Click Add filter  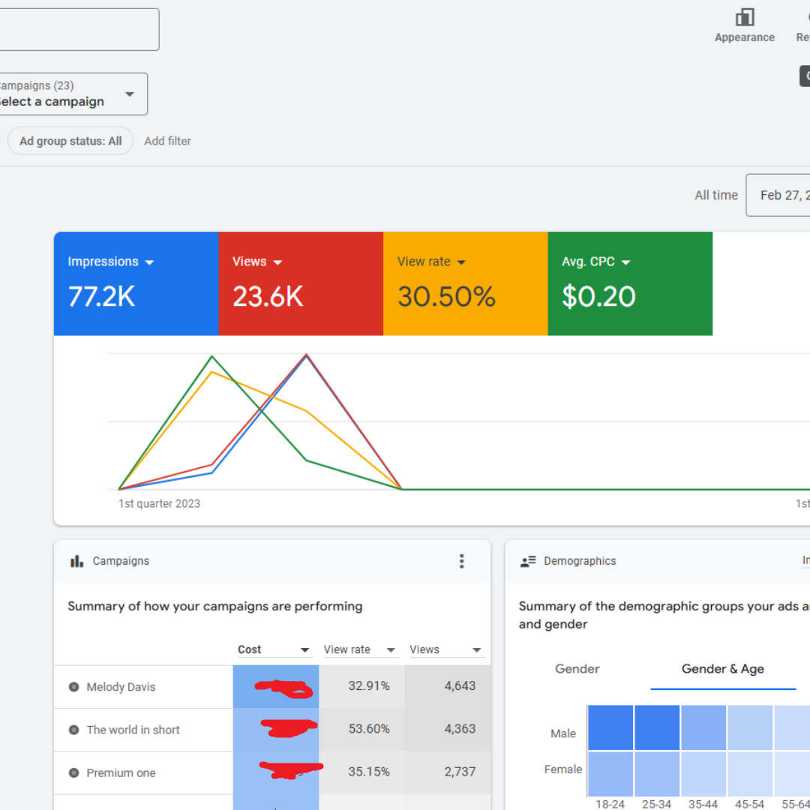pos(167,141)
